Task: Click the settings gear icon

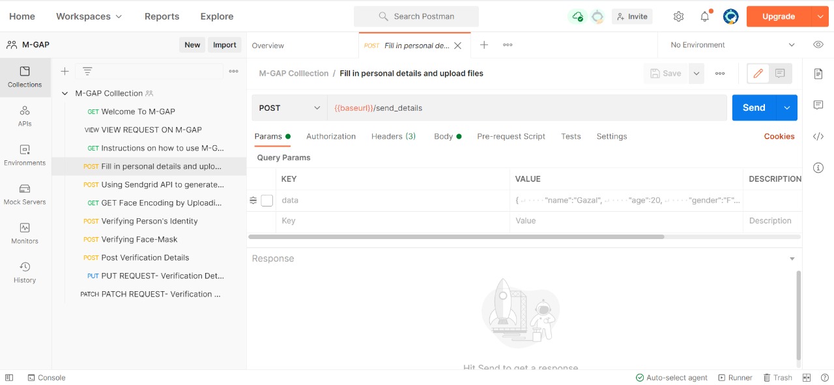Action: click(678, 16)
